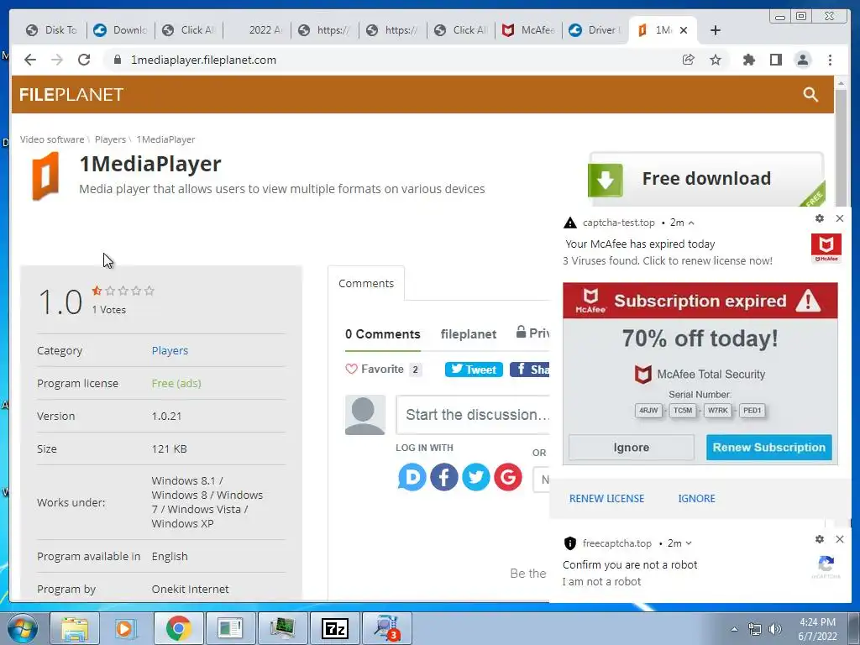860x645 pixels.
Task: Open the Players category link
Action: pos(170,350)
